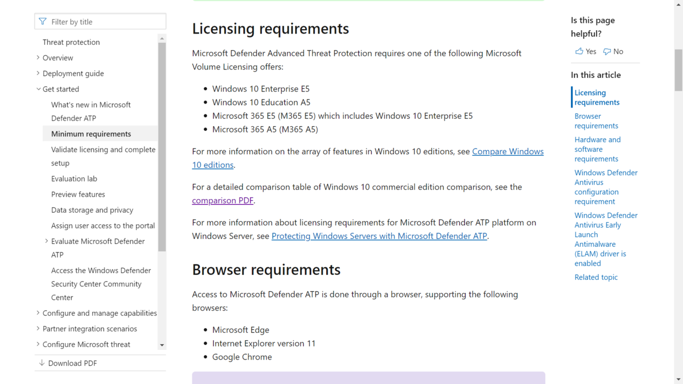Click page scrollbar down arrow
Image resolution: width=683 pixels, height=384 pixels.
[678, 379]
